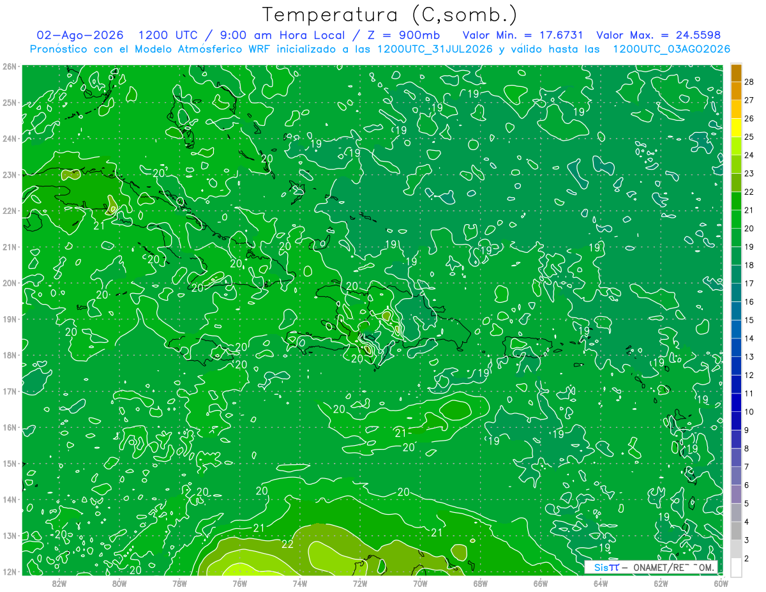Click the '2' label on the color scale
Viewport: 766px width, 592px height.
point(746,558)
